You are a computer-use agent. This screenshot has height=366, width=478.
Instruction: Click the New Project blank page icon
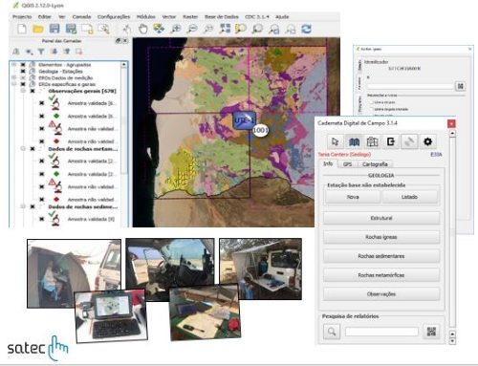click(22, 29)
